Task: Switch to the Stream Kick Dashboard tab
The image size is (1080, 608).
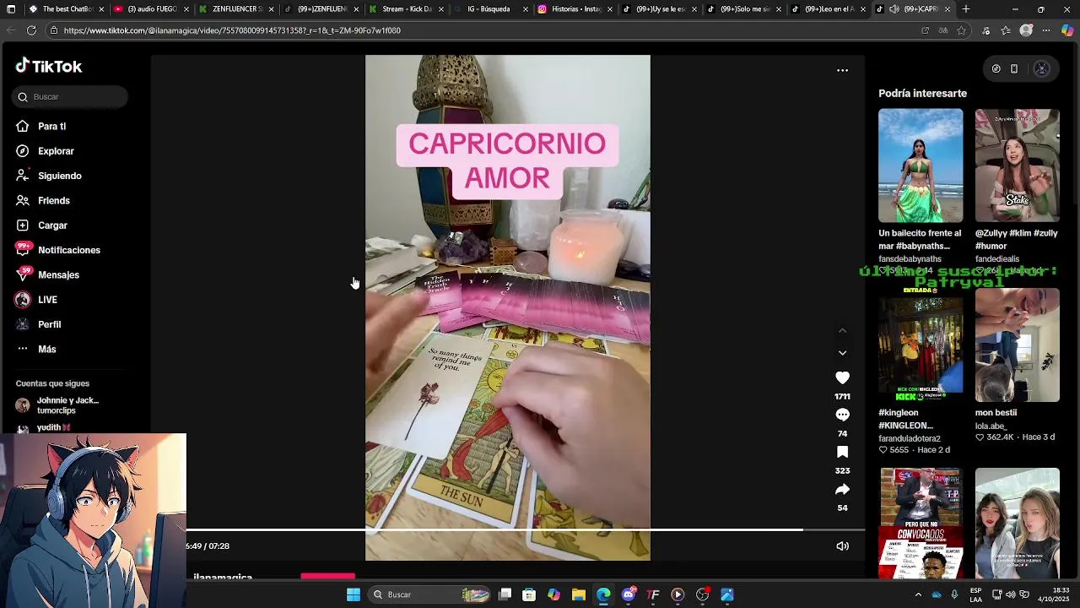Action: tap(407, 9)
